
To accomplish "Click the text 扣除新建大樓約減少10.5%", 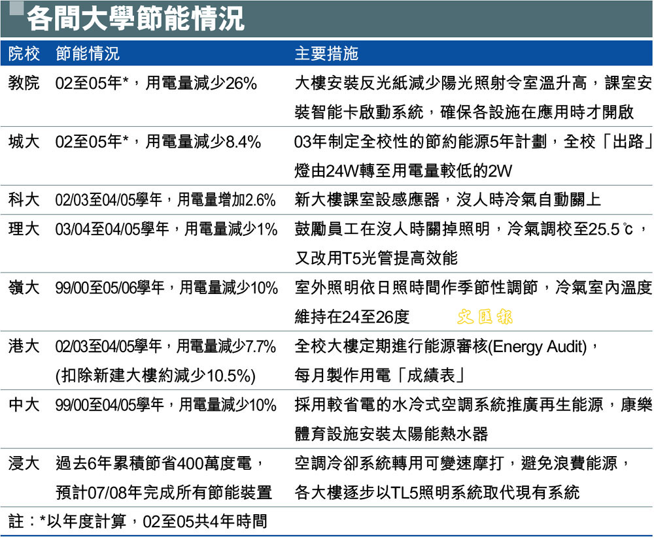I will [155, 376].
